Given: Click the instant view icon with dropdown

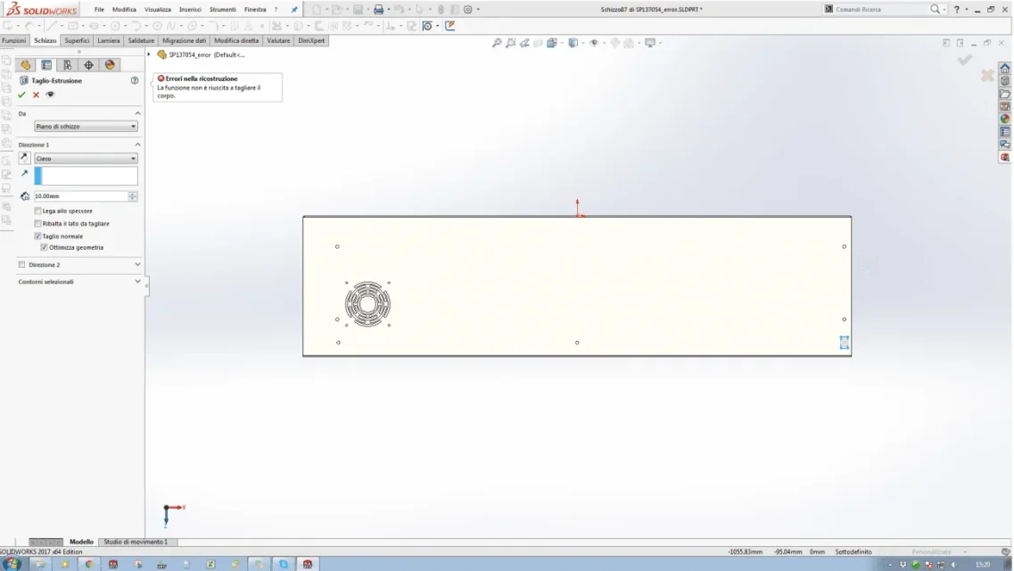Looking at the screenshot, I should point(427,26).
